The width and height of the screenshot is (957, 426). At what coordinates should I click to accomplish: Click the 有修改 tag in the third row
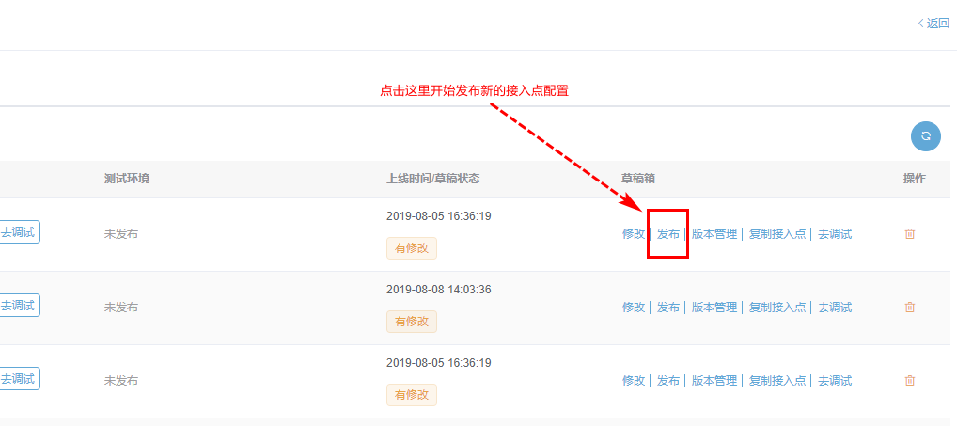click(412, 395)
